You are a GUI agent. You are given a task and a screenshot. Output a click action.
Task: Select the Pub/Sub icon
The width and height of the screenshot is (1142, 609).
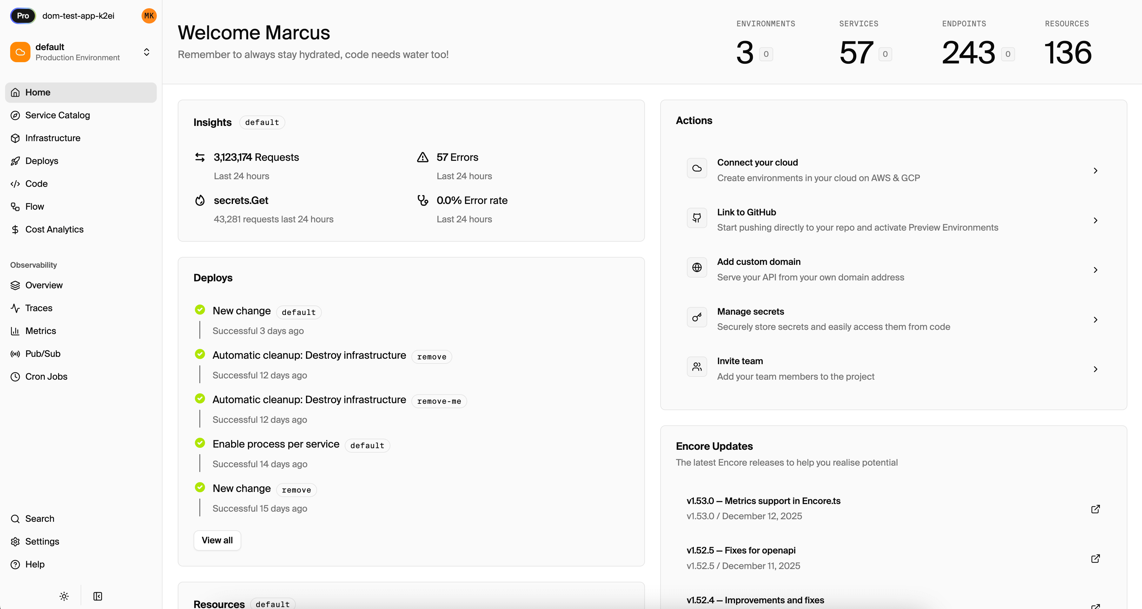(x=16, y=354)
